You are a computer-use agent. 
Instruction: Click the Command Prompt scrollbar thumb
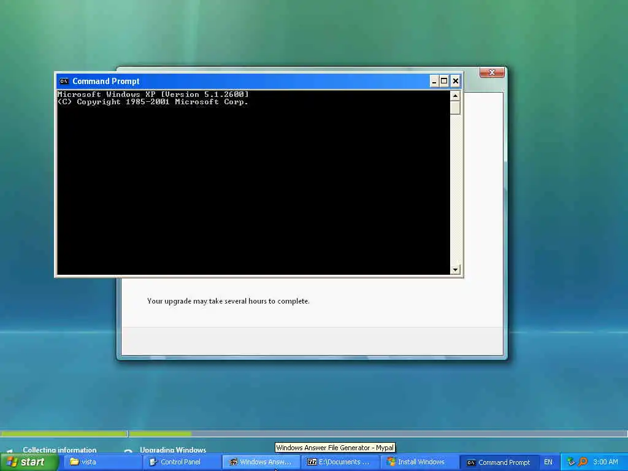coord(455,108)
